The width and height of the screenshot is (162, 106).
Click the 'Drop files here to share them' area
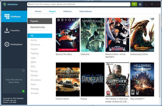click(x=14, y=81)
